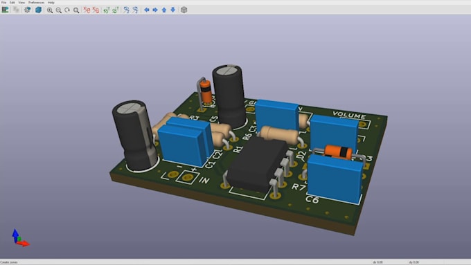This screenshot has width=471, height=265.
Task: Click the move left arrow
Action: (147, 10)
